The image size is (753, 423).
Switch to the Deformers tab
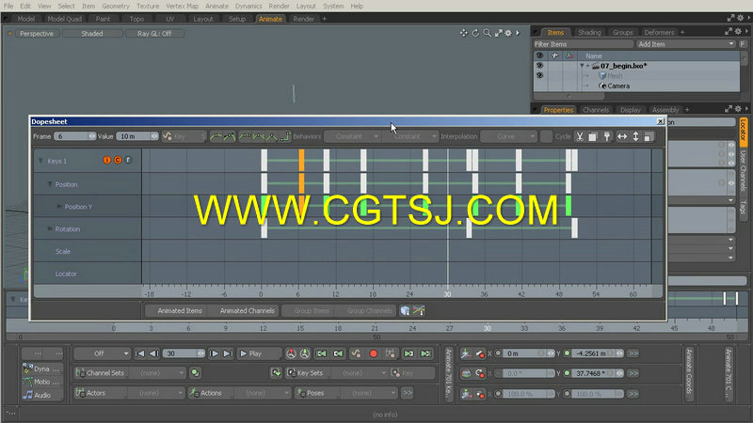pos(659,33)
